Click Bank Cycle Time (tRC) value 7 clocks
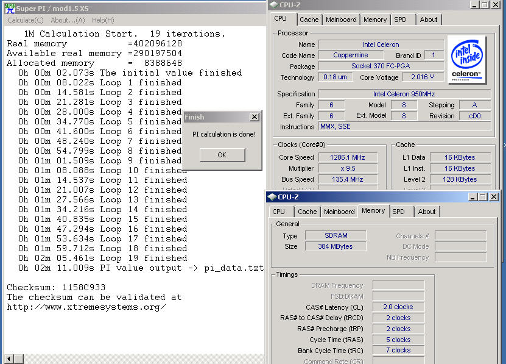Image resolution: width=506 pixels, height=364 pixels. click(x=398, y=350)
